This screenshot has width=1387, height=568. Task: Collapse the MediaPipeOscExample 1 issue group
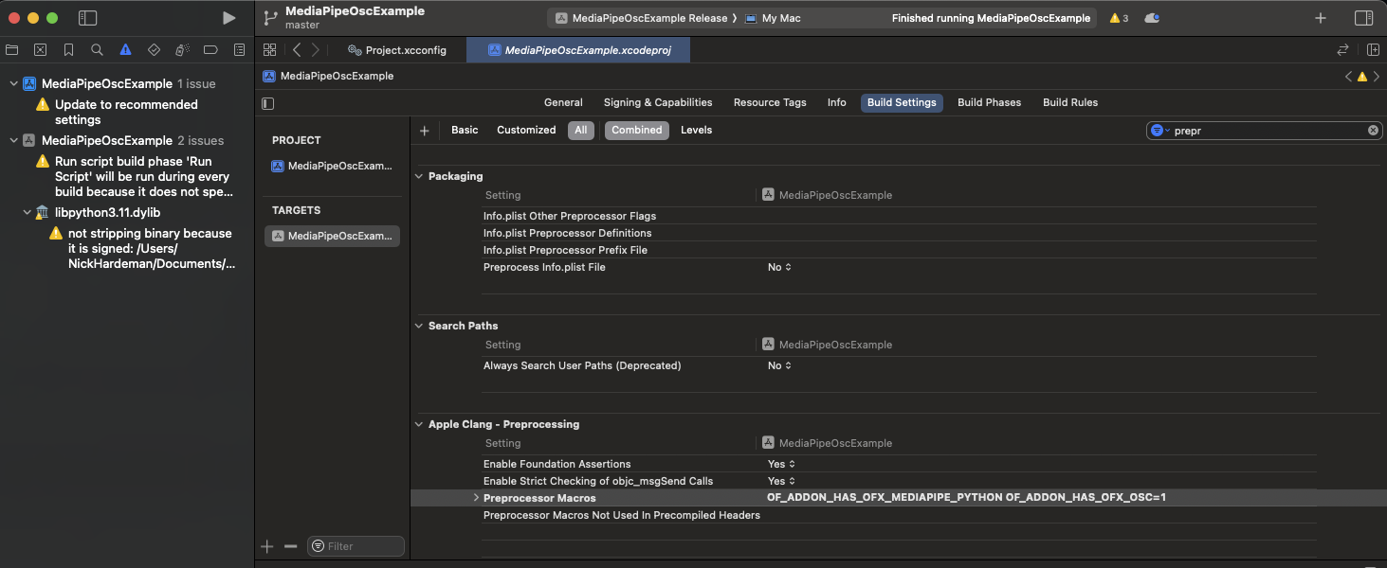tap(13, 84)
